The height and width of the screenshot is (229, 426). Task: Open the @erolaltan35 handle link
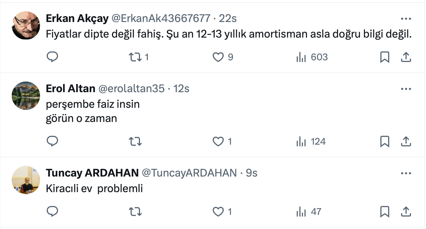click(x=131, y=89)
